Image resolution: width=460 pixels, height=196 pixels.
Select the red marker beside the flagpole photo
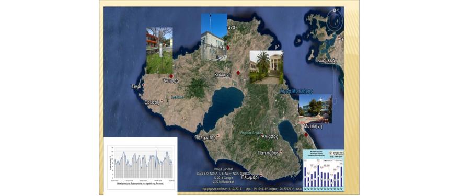(228, 47)
